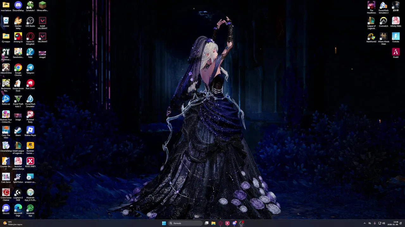This screenshot has width=405, height=227.
Task: Select the Fortnite desktop icon
Action: (x=396, y=38)
